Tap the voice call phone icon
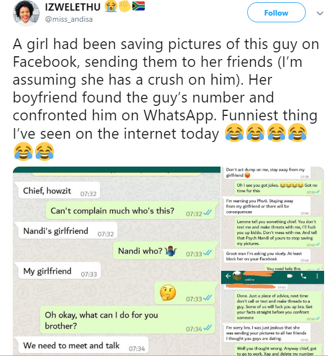Viewport: 328px width, 356px height. point(303,276)
